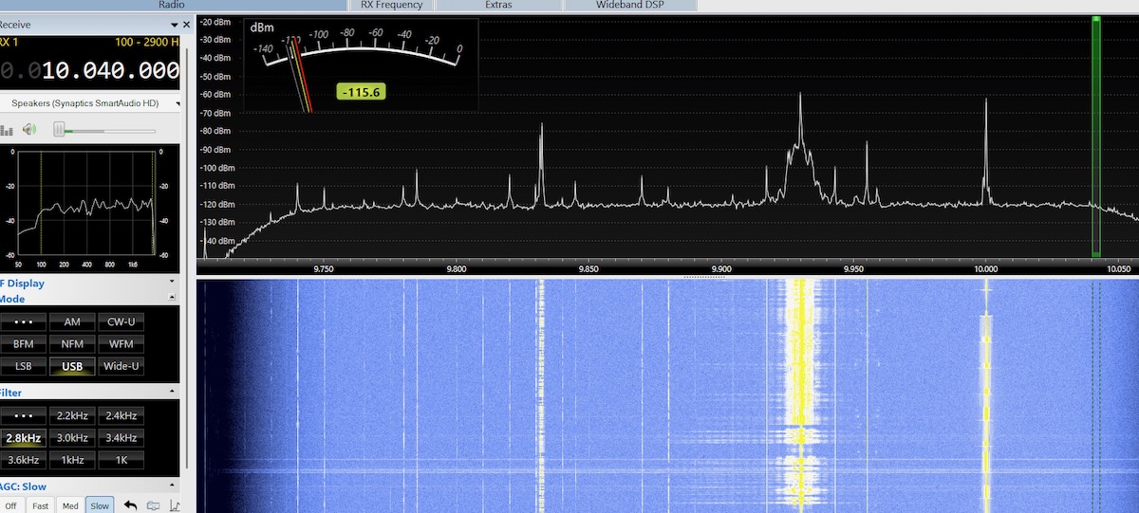1139x513 pixels.
Task: Click the graph icon in the AGC row
Action: [x=175, y=505]
